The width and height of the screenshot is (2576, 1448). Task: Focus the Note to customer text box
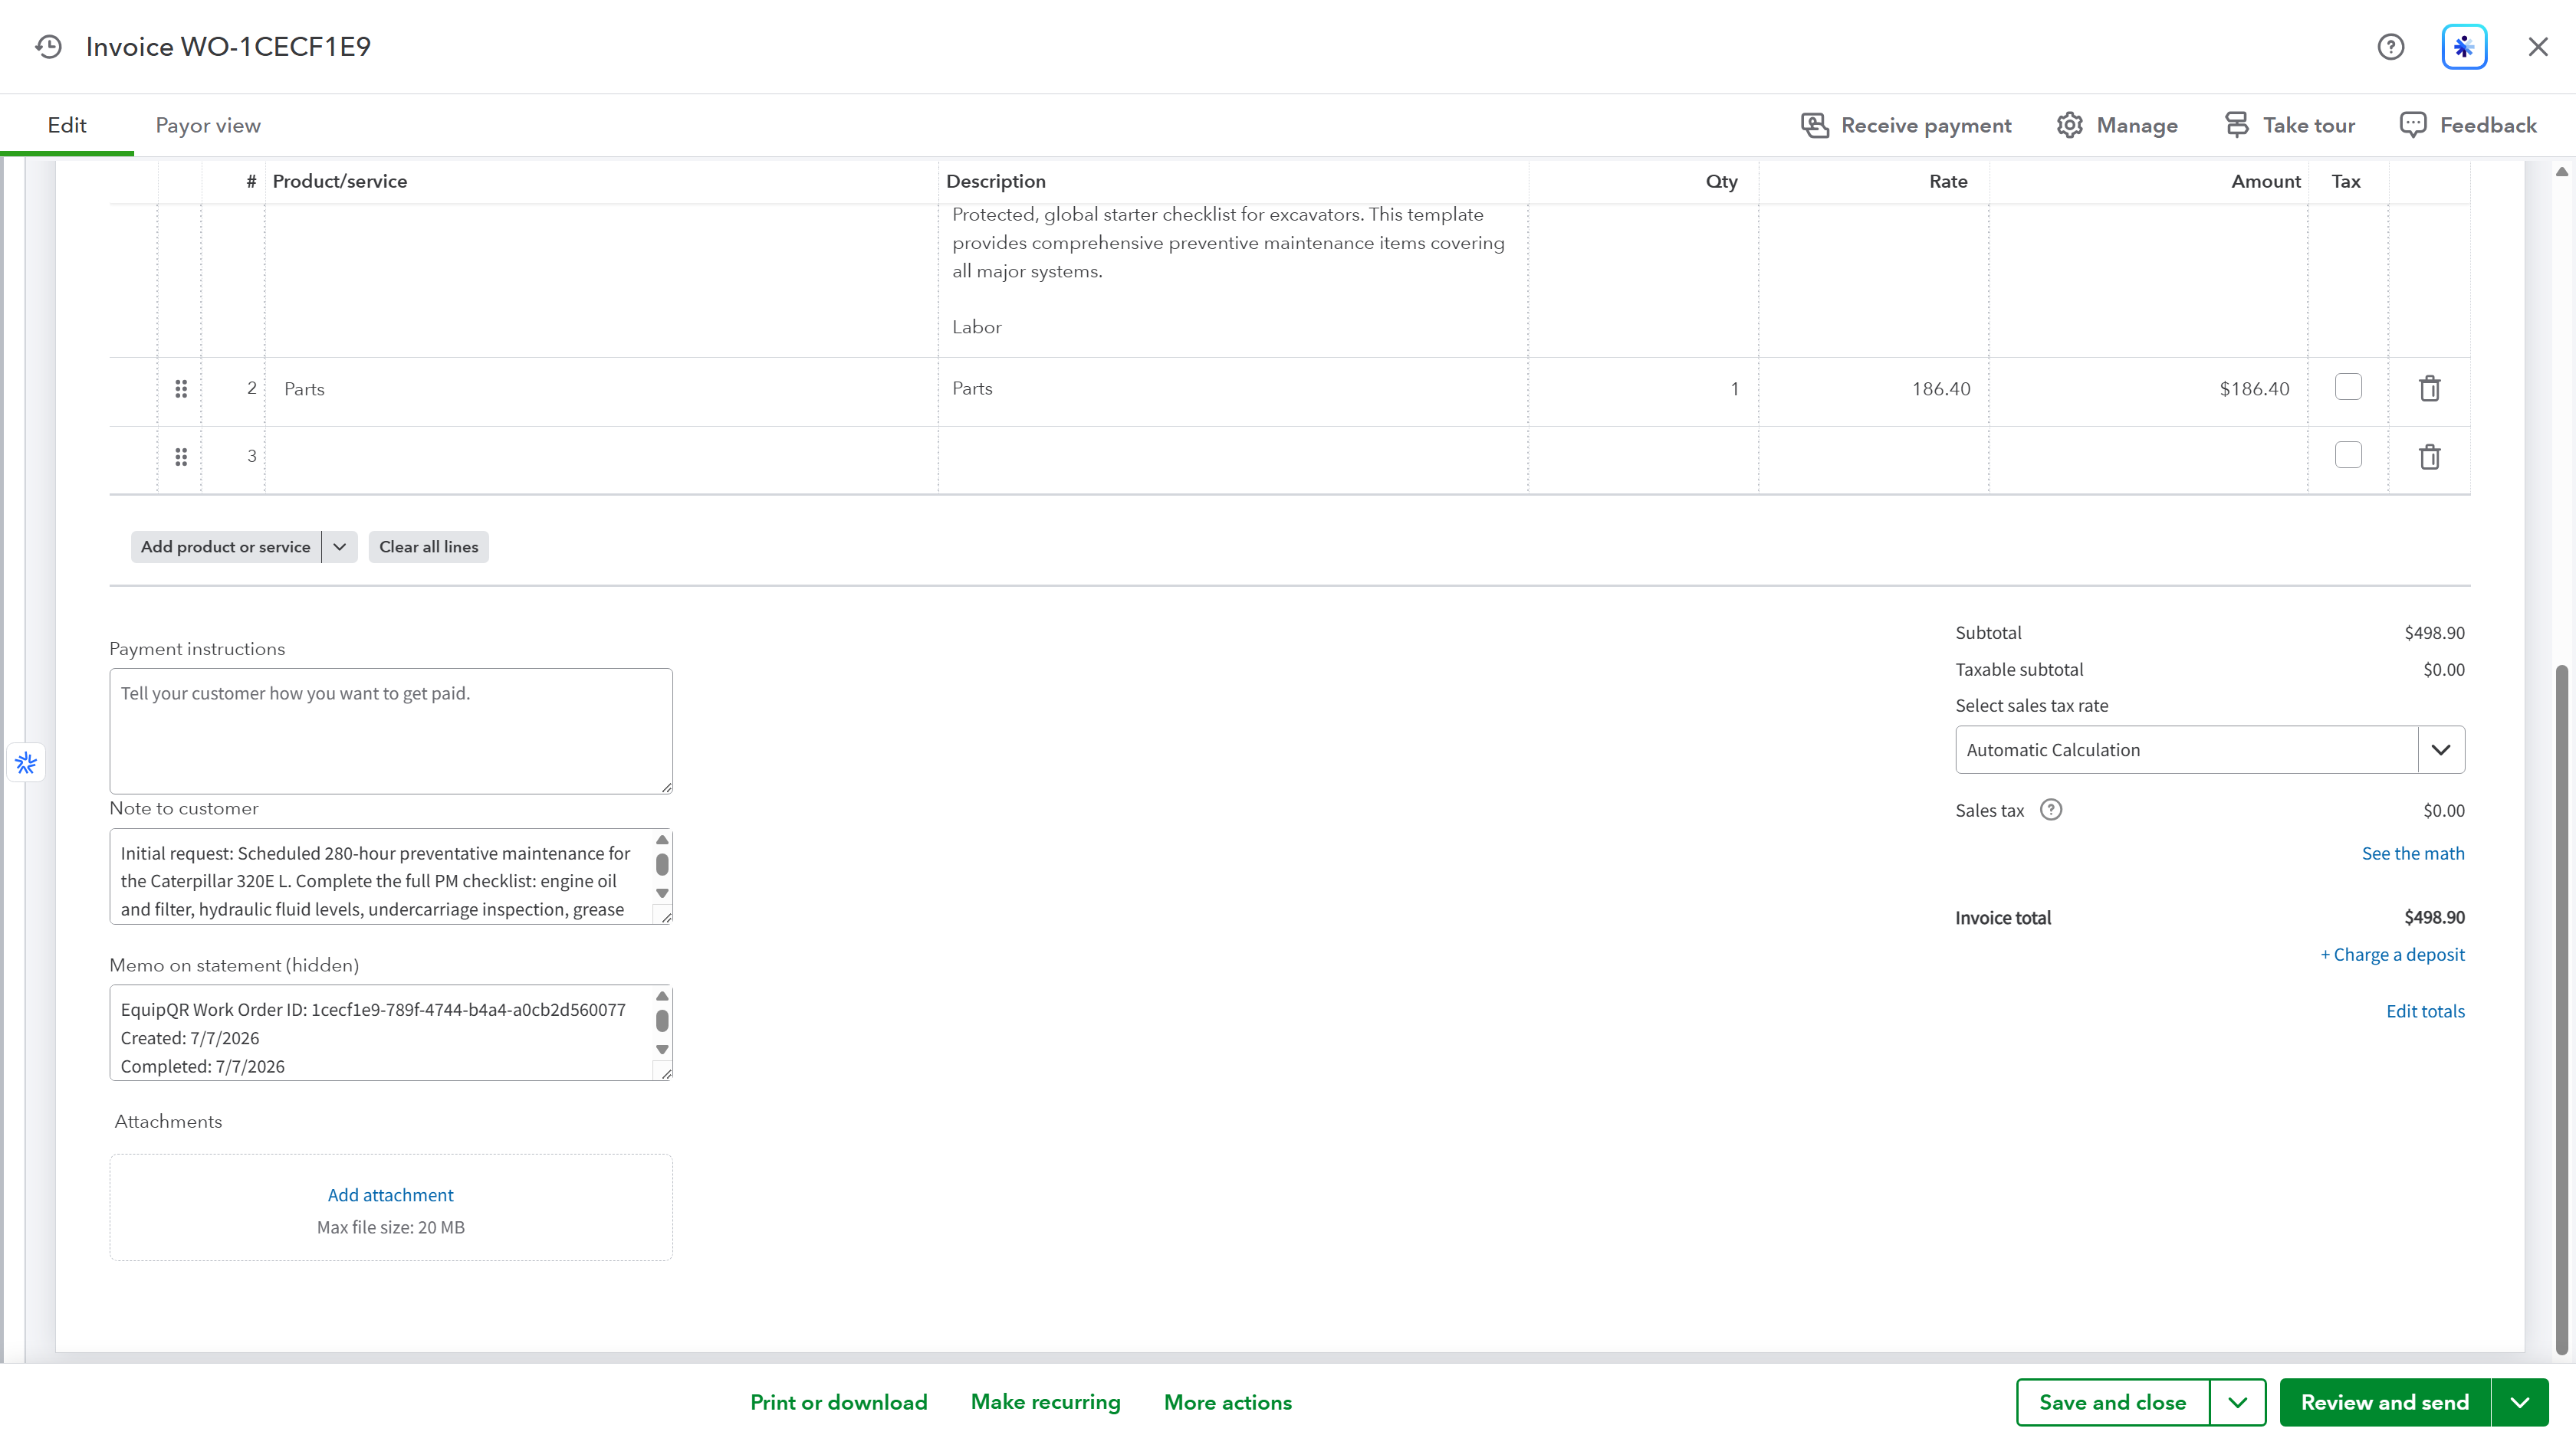pyautogui.click(x=391, y=876)
